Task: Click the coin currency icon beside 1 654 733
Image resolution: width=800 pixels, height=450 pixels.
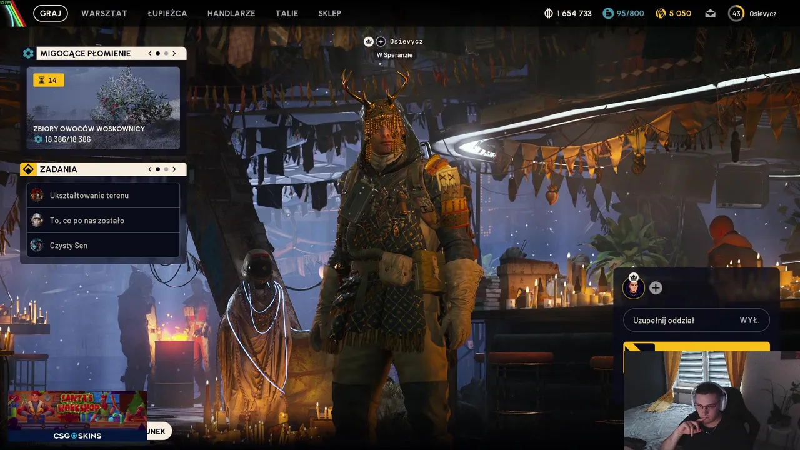Action: (x=549, y=13)
